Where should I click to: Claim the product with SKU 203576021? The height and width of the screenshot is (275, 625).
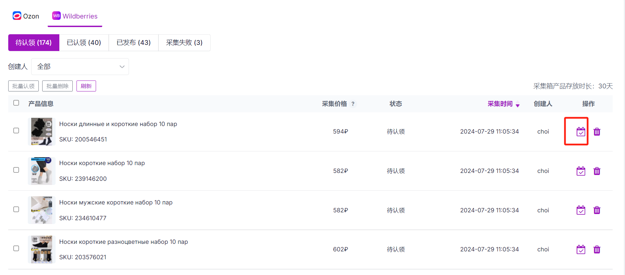(581, 249)
